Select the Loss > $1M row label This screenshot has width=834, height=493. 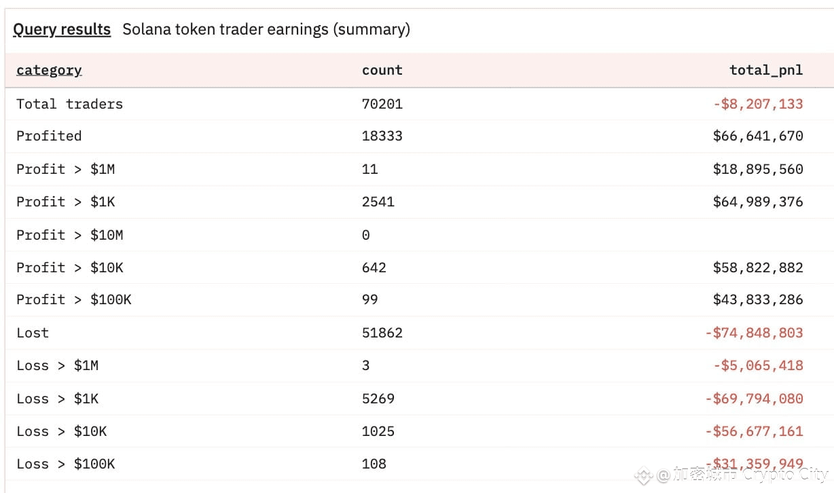pyautogui.click(x=58, y=365)
